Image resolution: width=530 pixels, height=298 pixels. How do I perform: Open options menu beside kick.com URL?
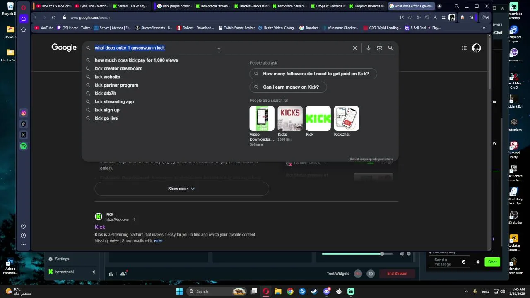point(135,219)
